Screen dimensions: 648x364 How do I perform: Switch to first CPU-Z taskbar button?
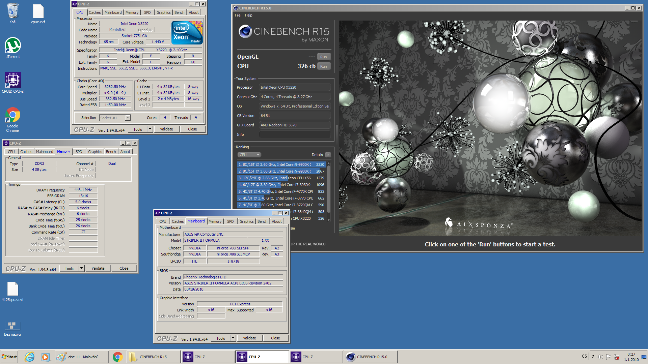pyautogui.click(x=208, y=357)
